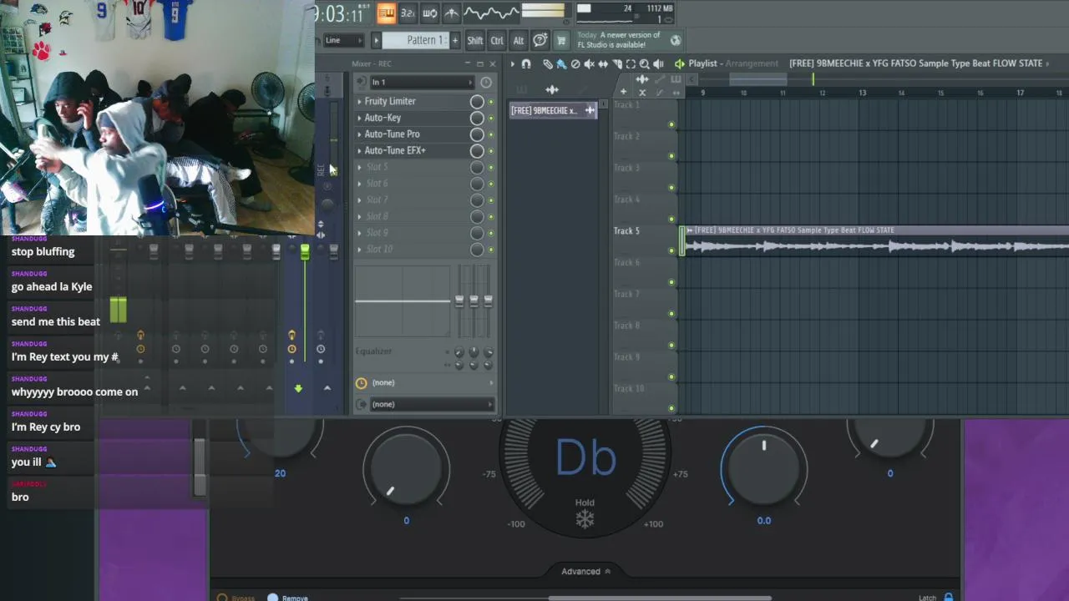The height and width of the screenshot is (601, 1069).
Task: Select the playlist Zoom magnifier tool
Action: [644, 63]
